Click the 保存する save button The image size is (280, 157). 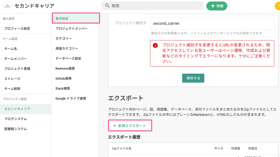[x=193, y=78]
